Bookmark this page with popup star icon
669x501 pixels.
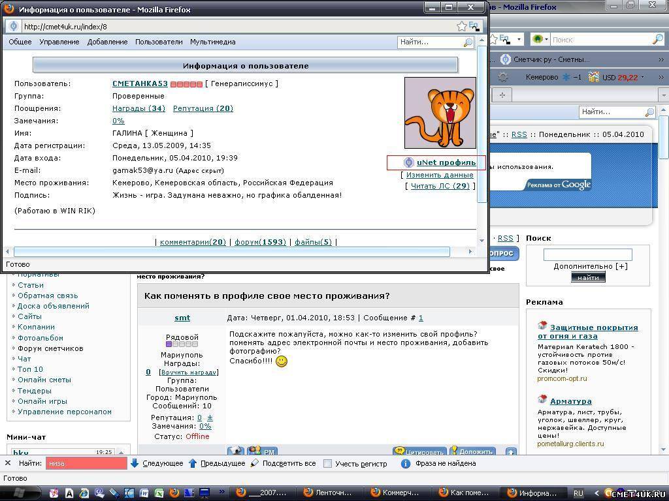(x=461, y=26)
